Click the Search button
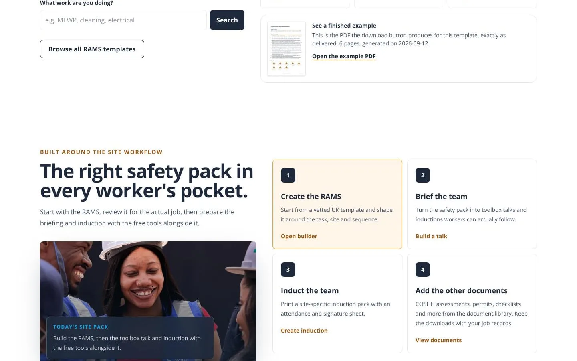Image resolution: width=577 pixels, height=361 pixels. coord(227,20)
